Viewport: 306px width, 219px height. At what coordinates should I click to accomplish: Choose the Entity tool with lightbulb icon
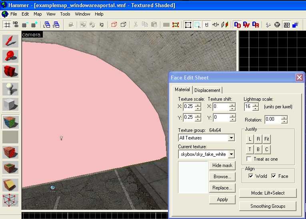tap(10, 89)
